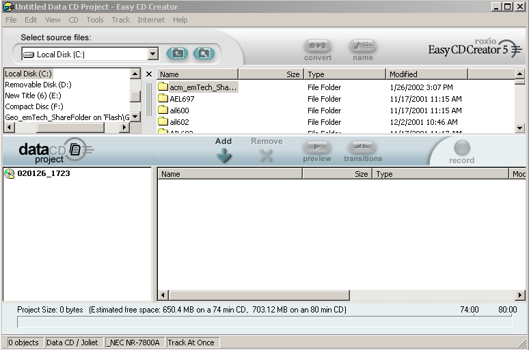Select Geo_emTech_ShareFolder network entry
Image resolution: width=529 pixels, height=350 pixels.
[x=67, y=117]
